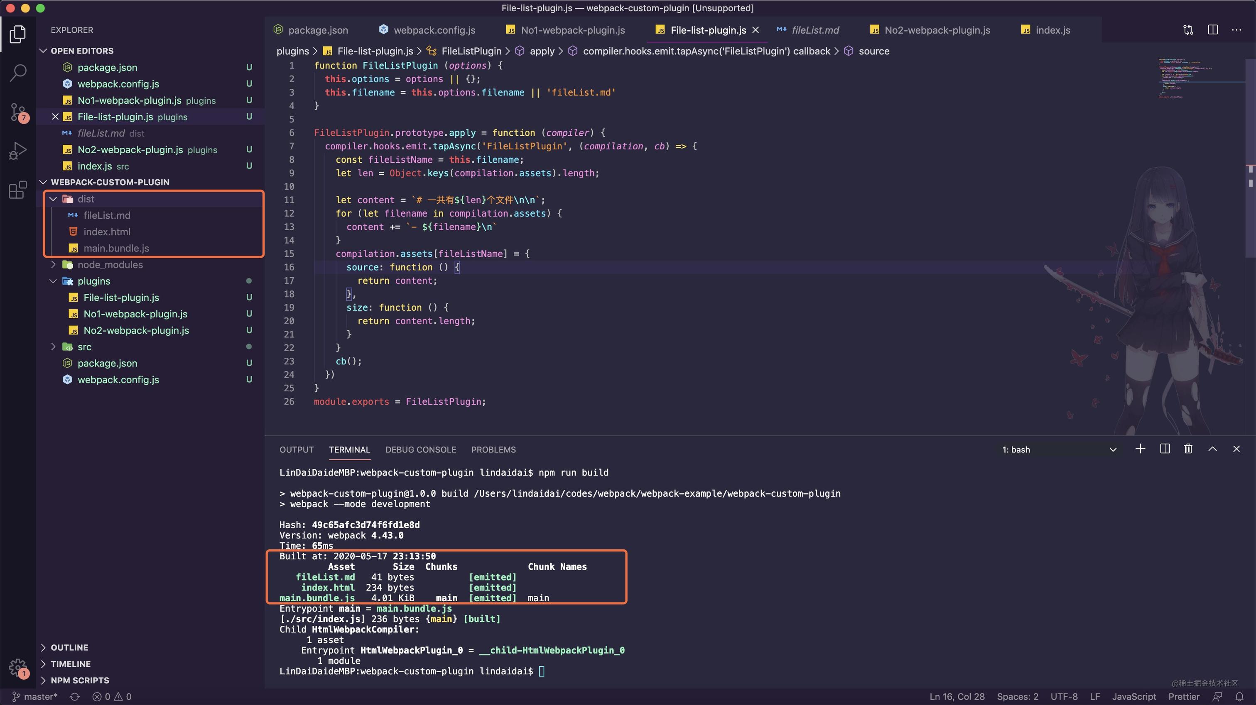Click 'apply' breadcrumb segment

(x=542, y=51)
